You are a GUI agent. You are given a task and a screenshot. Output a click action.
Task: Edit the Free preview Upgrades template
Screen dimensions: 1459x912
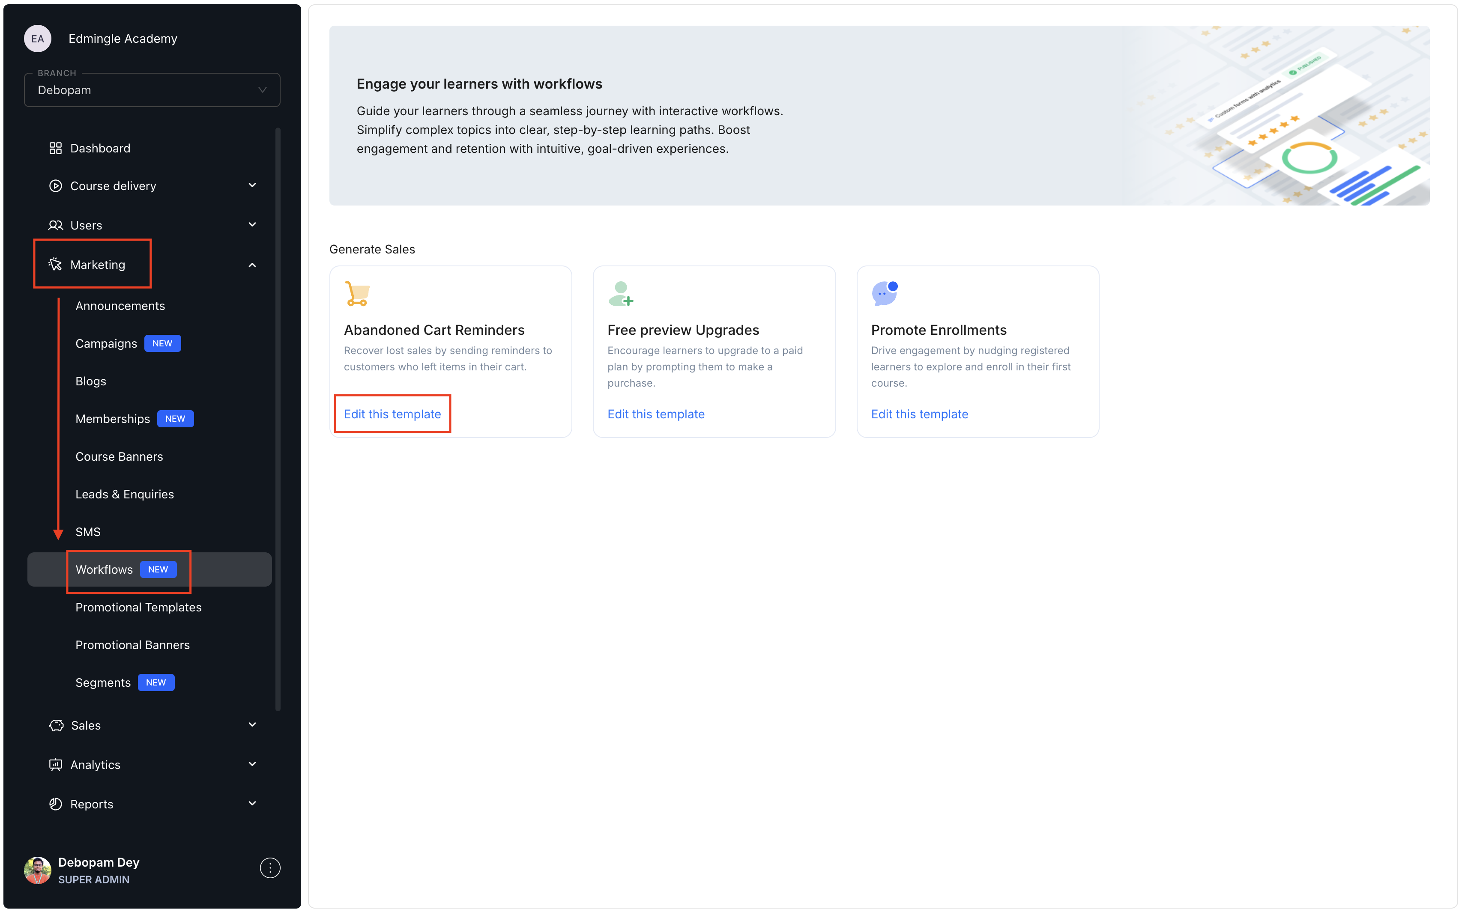[x=656, y=414]
